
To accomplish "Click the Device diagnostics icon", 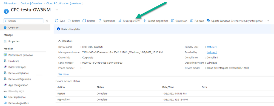I will [x=5, y=103].
